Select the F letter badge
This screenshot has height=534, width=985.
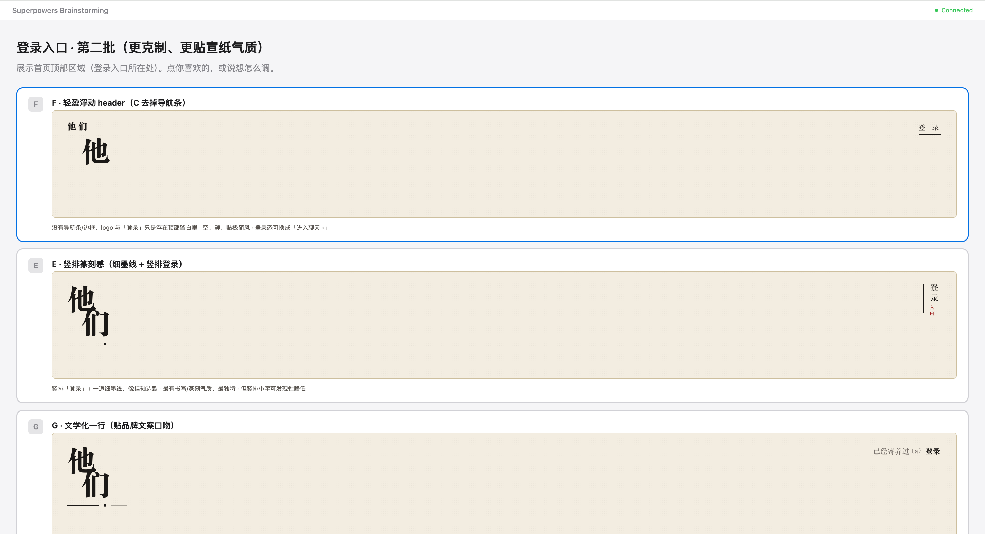point(36,104)
